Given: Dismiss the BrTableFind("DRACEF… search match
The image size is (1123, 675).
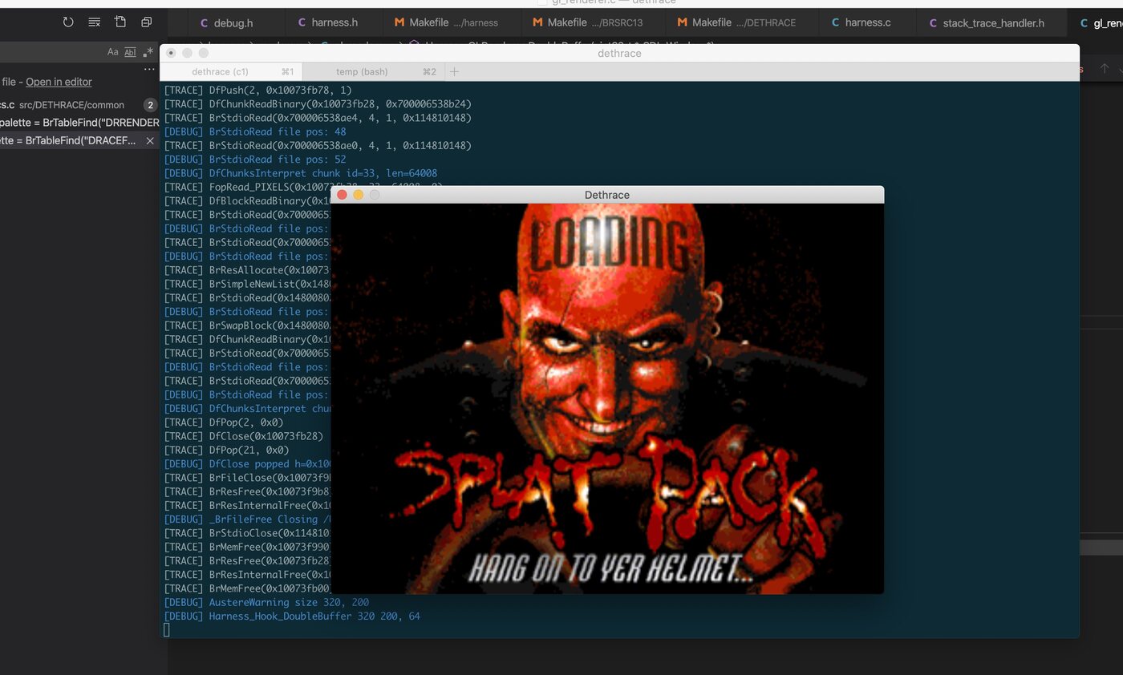Looking at the screenshot, I should point(150,140).
